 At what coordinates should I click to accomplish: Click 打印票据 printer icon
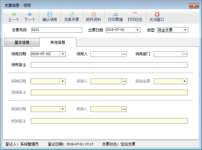pos(115,17)
